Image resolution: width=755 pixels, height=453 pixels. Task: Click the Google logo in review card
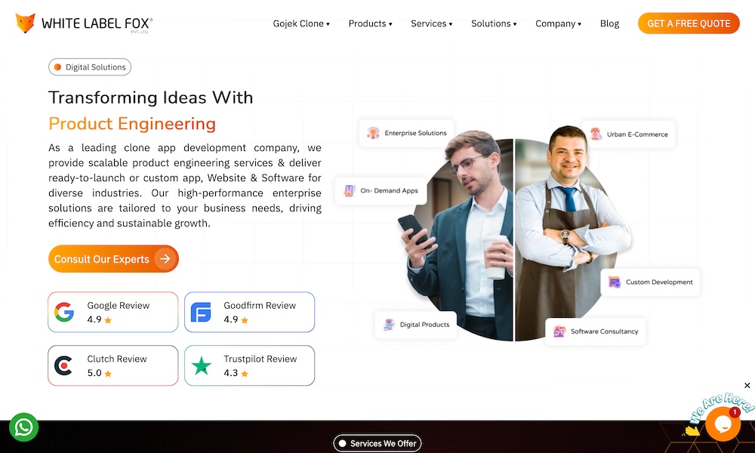click(64, 312)
